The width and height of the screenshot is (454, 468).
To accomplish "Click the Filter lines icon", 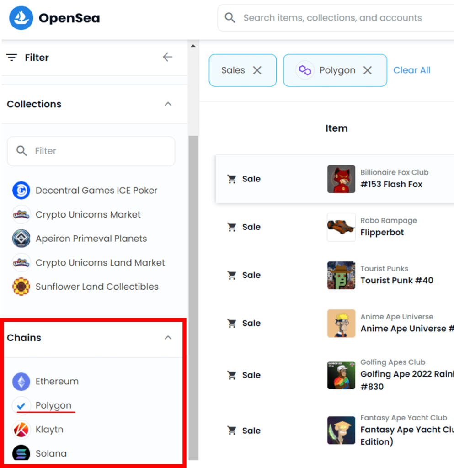I will coord(11,57).
